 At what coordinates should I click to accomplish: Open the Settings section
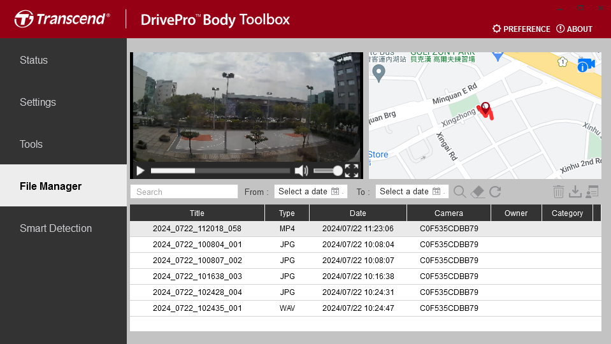[38, 102]
